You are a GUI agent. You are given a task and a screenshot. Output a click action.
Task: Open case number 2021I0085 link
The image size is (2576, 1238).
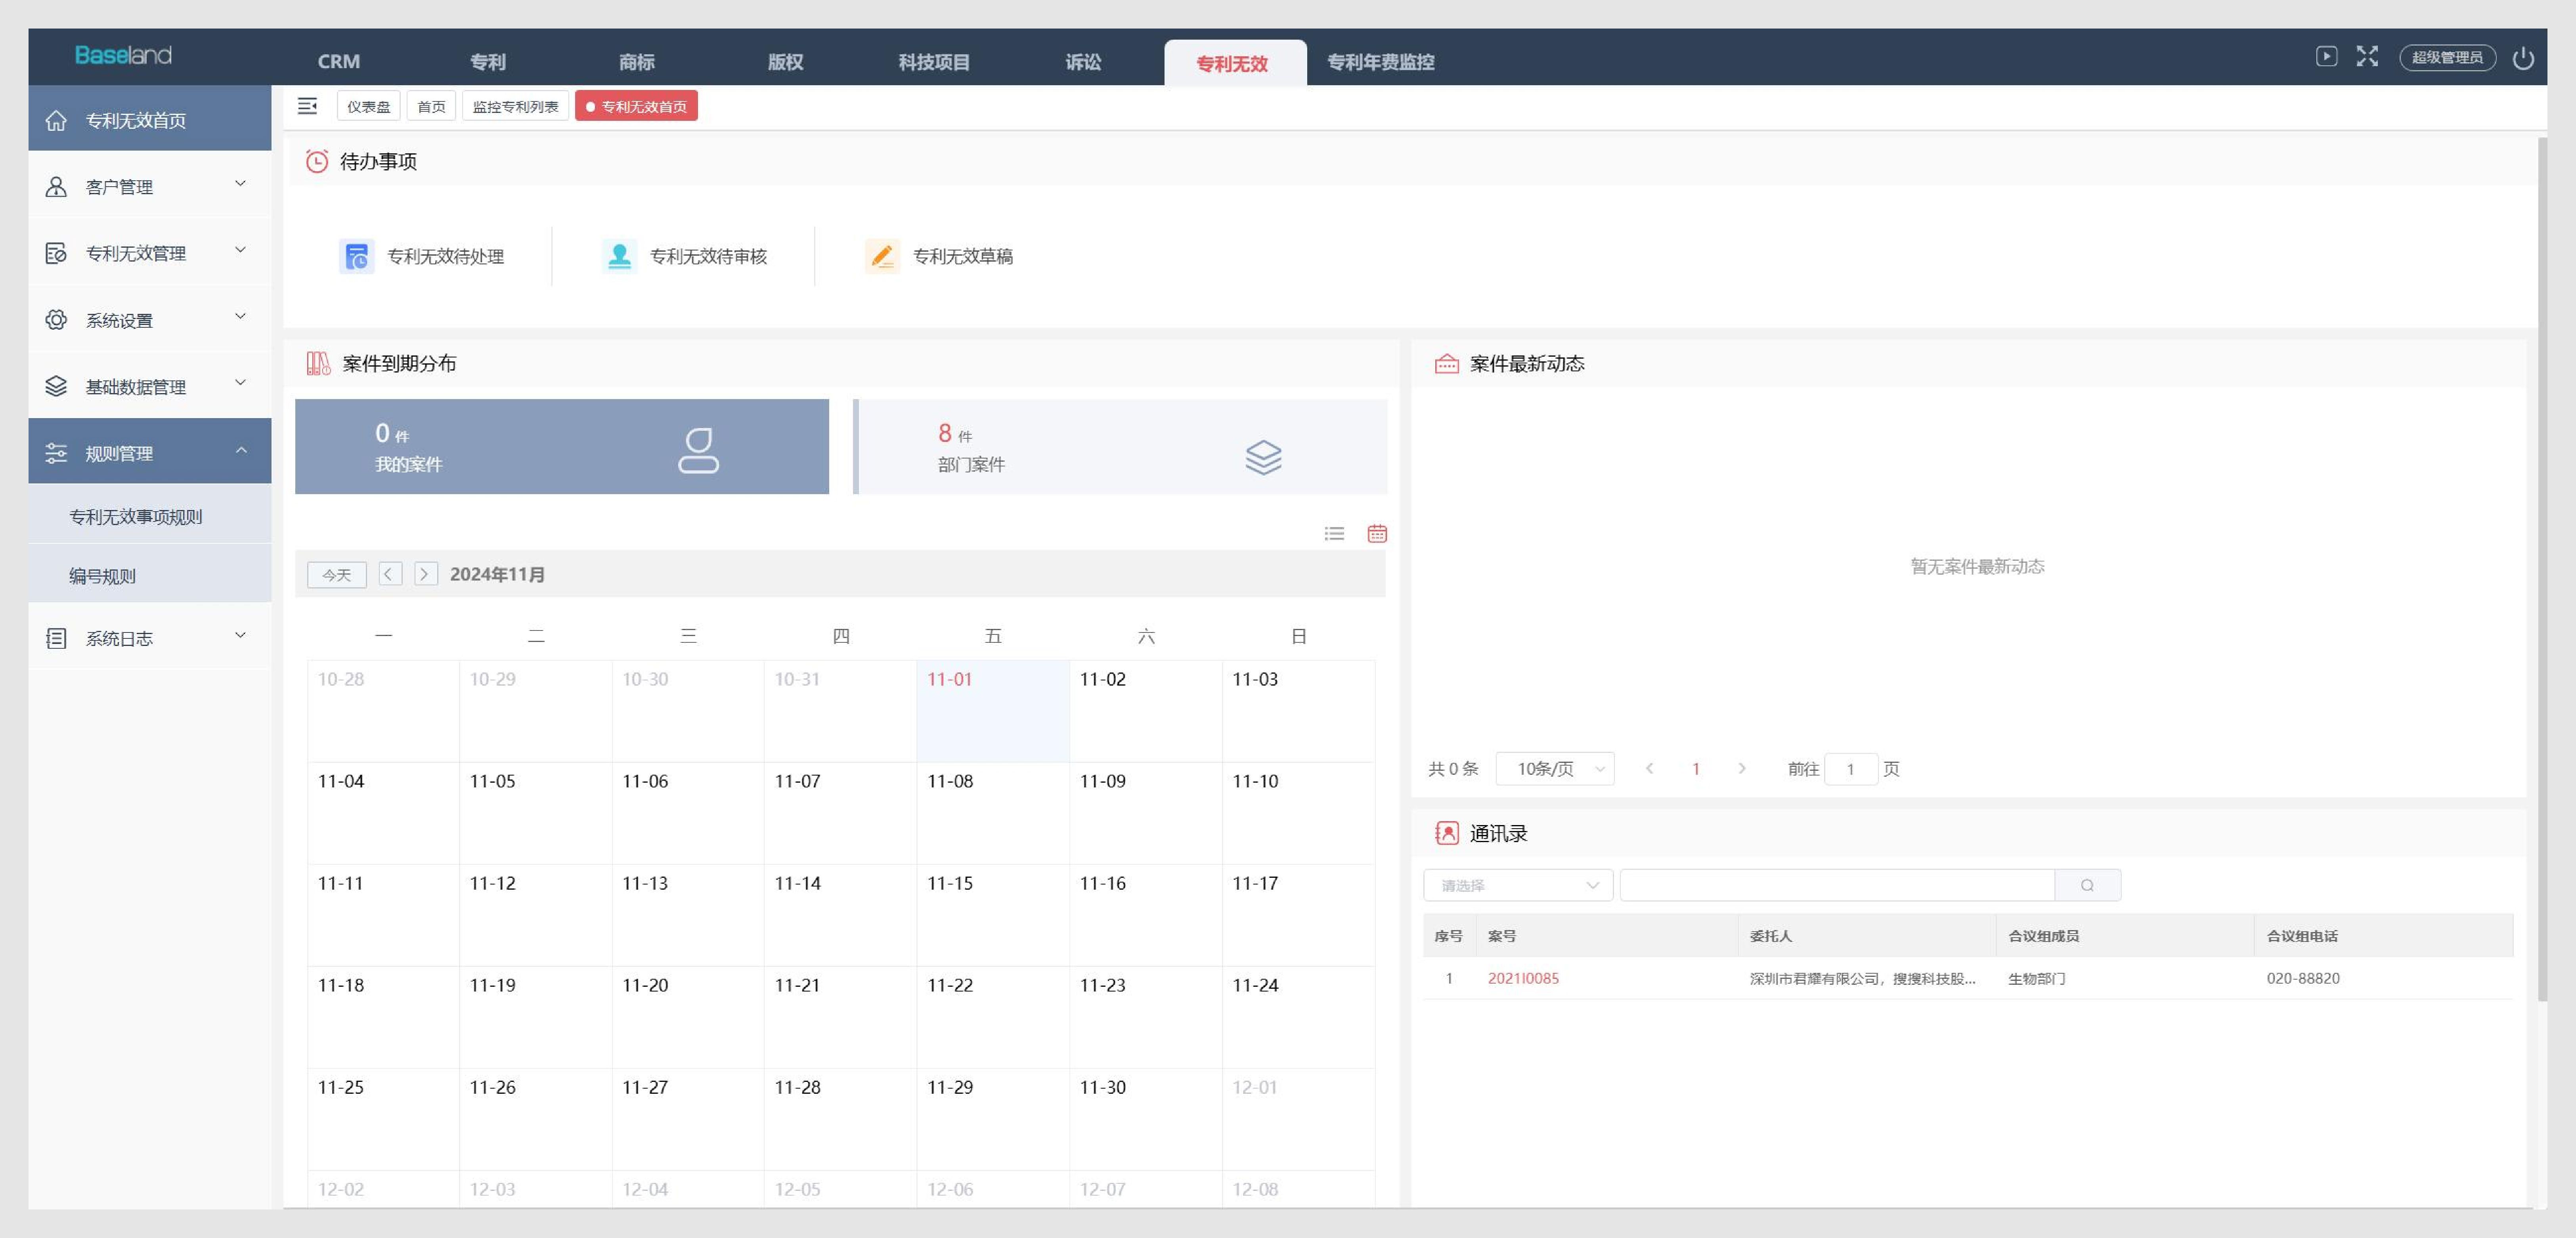[x=1523, y=978]
